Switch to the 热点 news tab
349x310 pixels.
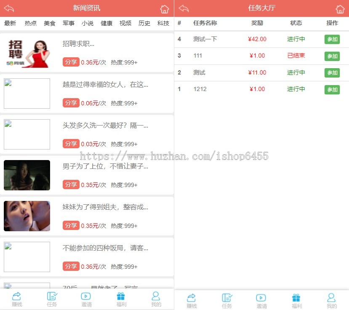tap(30, 23)
